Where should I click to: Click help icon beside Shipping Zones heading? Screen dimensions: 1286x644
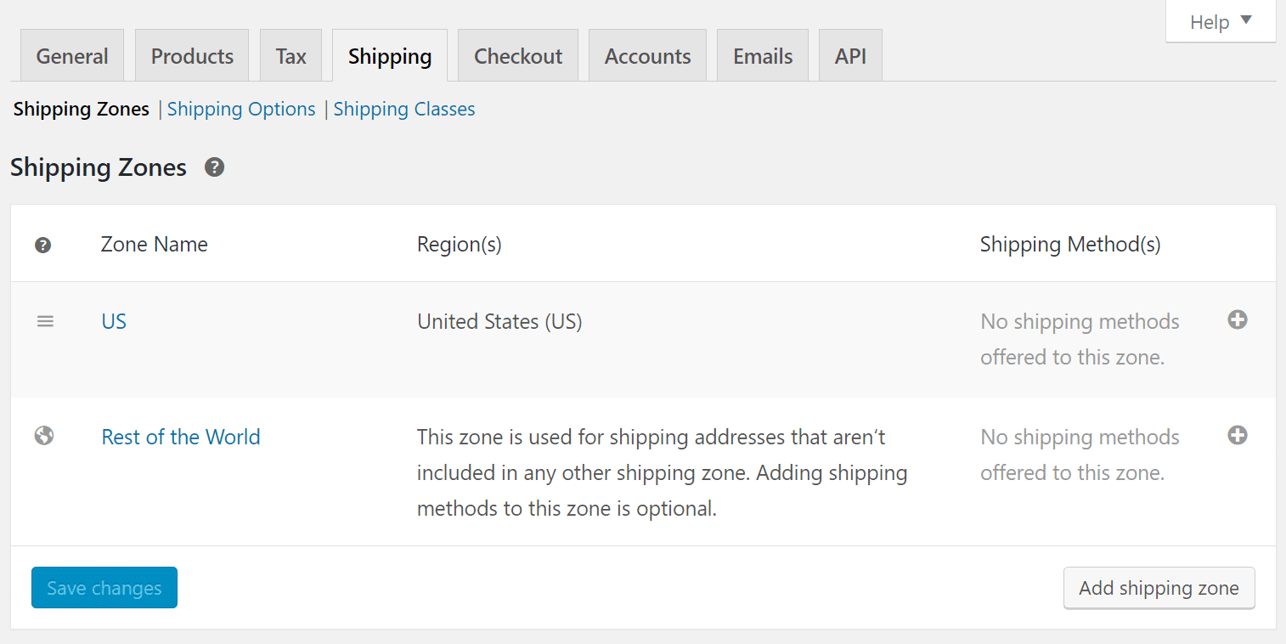pyautogui.click(x=215, y=167)
